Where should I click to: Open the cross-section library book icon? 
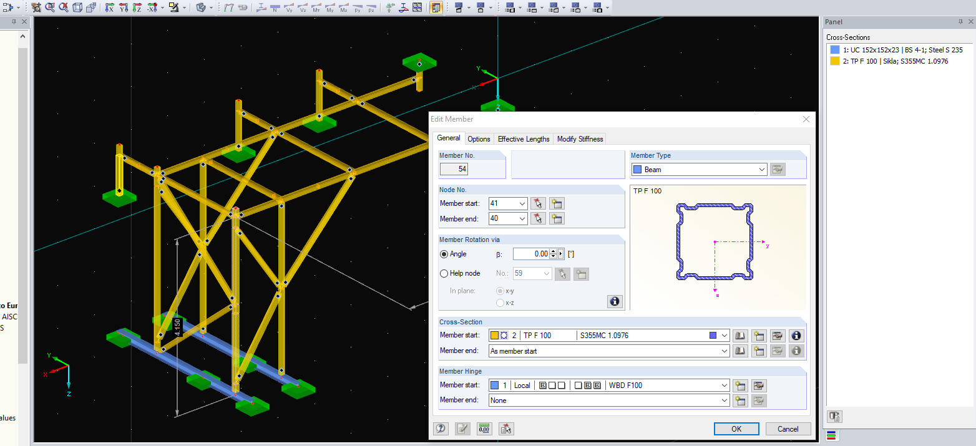[740, 335]
